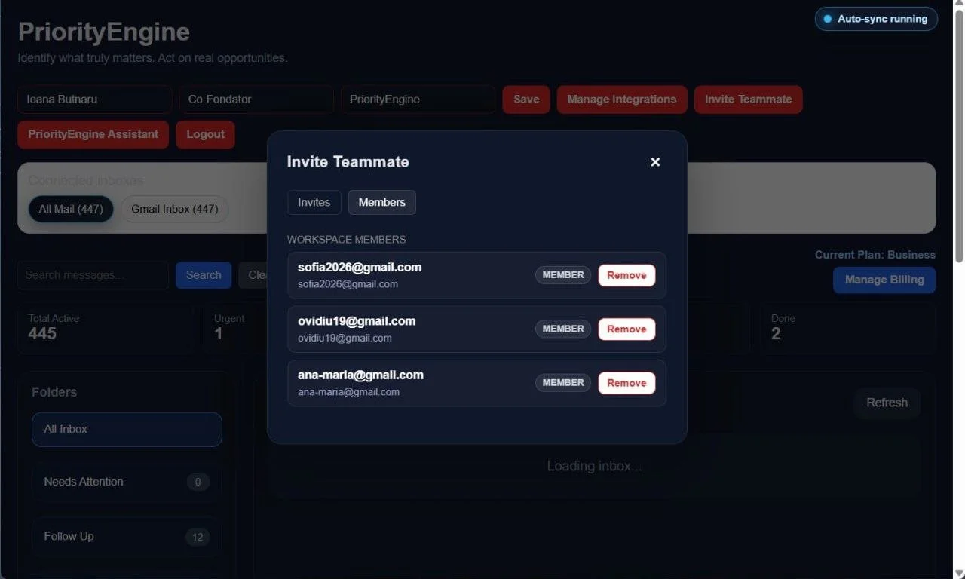
Task: Close the Invite Teammate dialog
Action: point(655,162)
